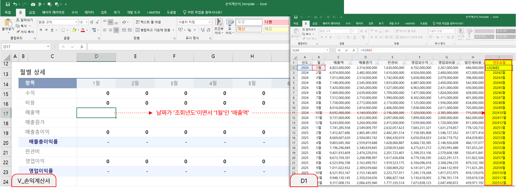
Task: Click the enabled 잘라내기 cut button
Action: [24, 20]
